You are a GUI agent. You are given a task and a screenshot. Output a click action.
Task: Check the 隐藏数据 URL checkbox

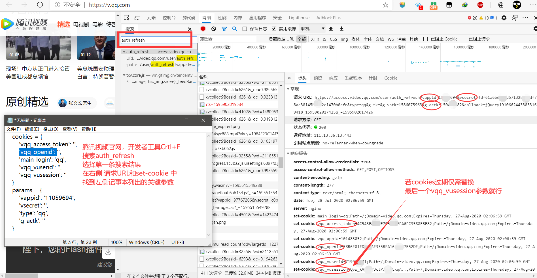pyautogui.click(x=263, y=39)
